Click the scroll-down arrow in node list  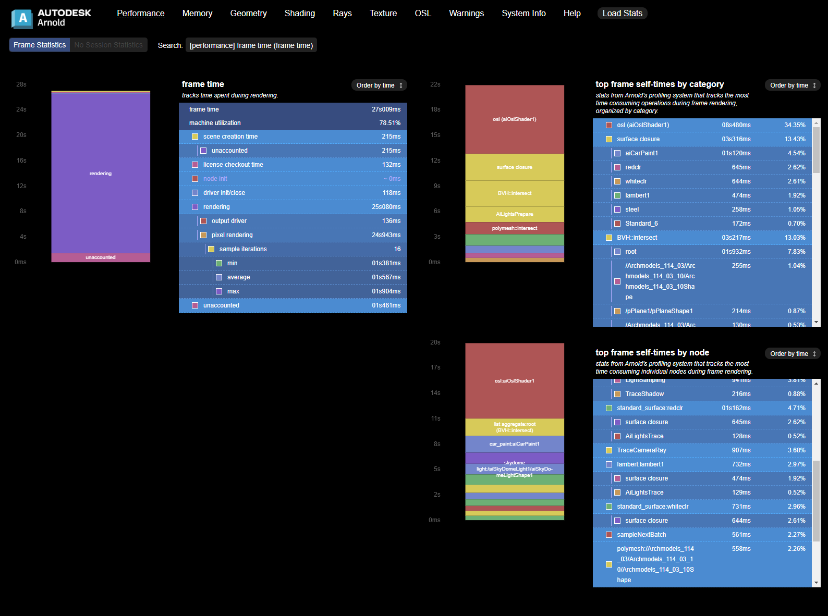816,583
